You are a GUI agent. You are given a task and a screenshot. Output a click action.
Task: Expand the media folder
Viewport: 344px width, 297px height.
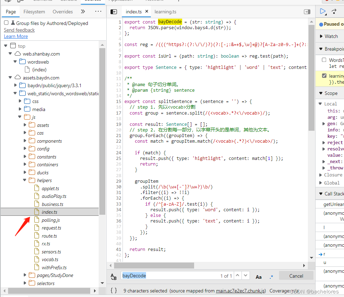coord(20,109)
